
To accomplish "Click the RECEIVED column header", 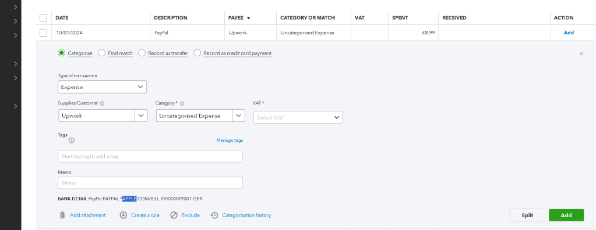I will (x=454, y=18).
